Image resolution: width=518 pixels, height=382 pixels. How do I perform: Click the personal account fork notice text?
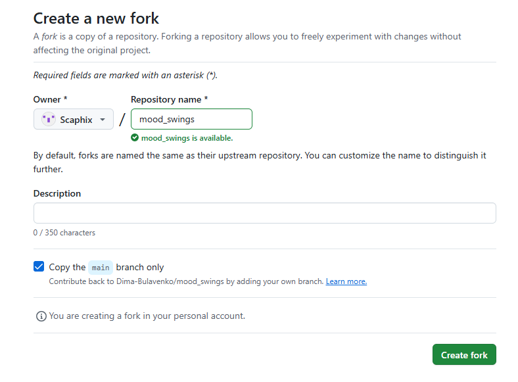point(147,316)
